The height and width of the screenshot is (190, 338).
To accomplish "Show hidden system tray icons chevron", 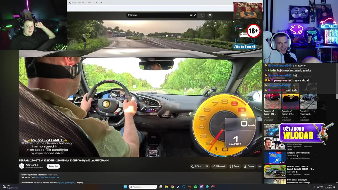I will (x=310, y=187).
